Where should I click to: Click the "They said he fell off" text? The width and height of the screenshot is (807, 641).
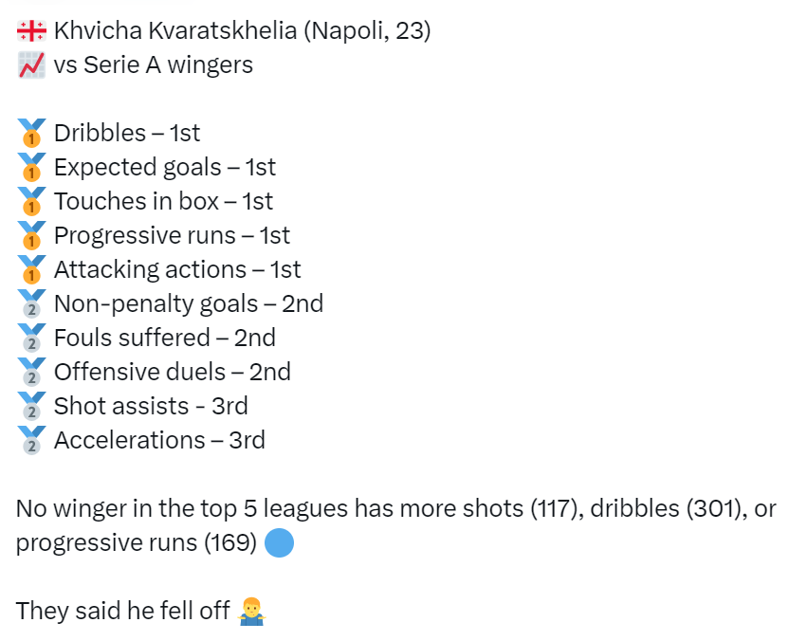(x=122, y=612)
